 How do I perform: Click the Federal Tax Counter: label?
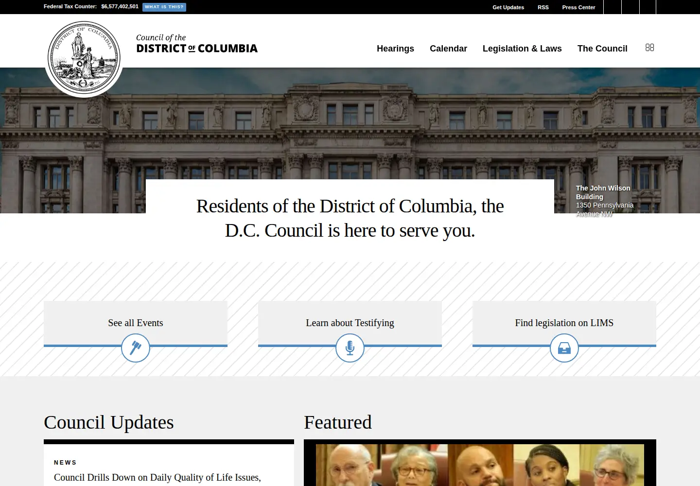70,7
